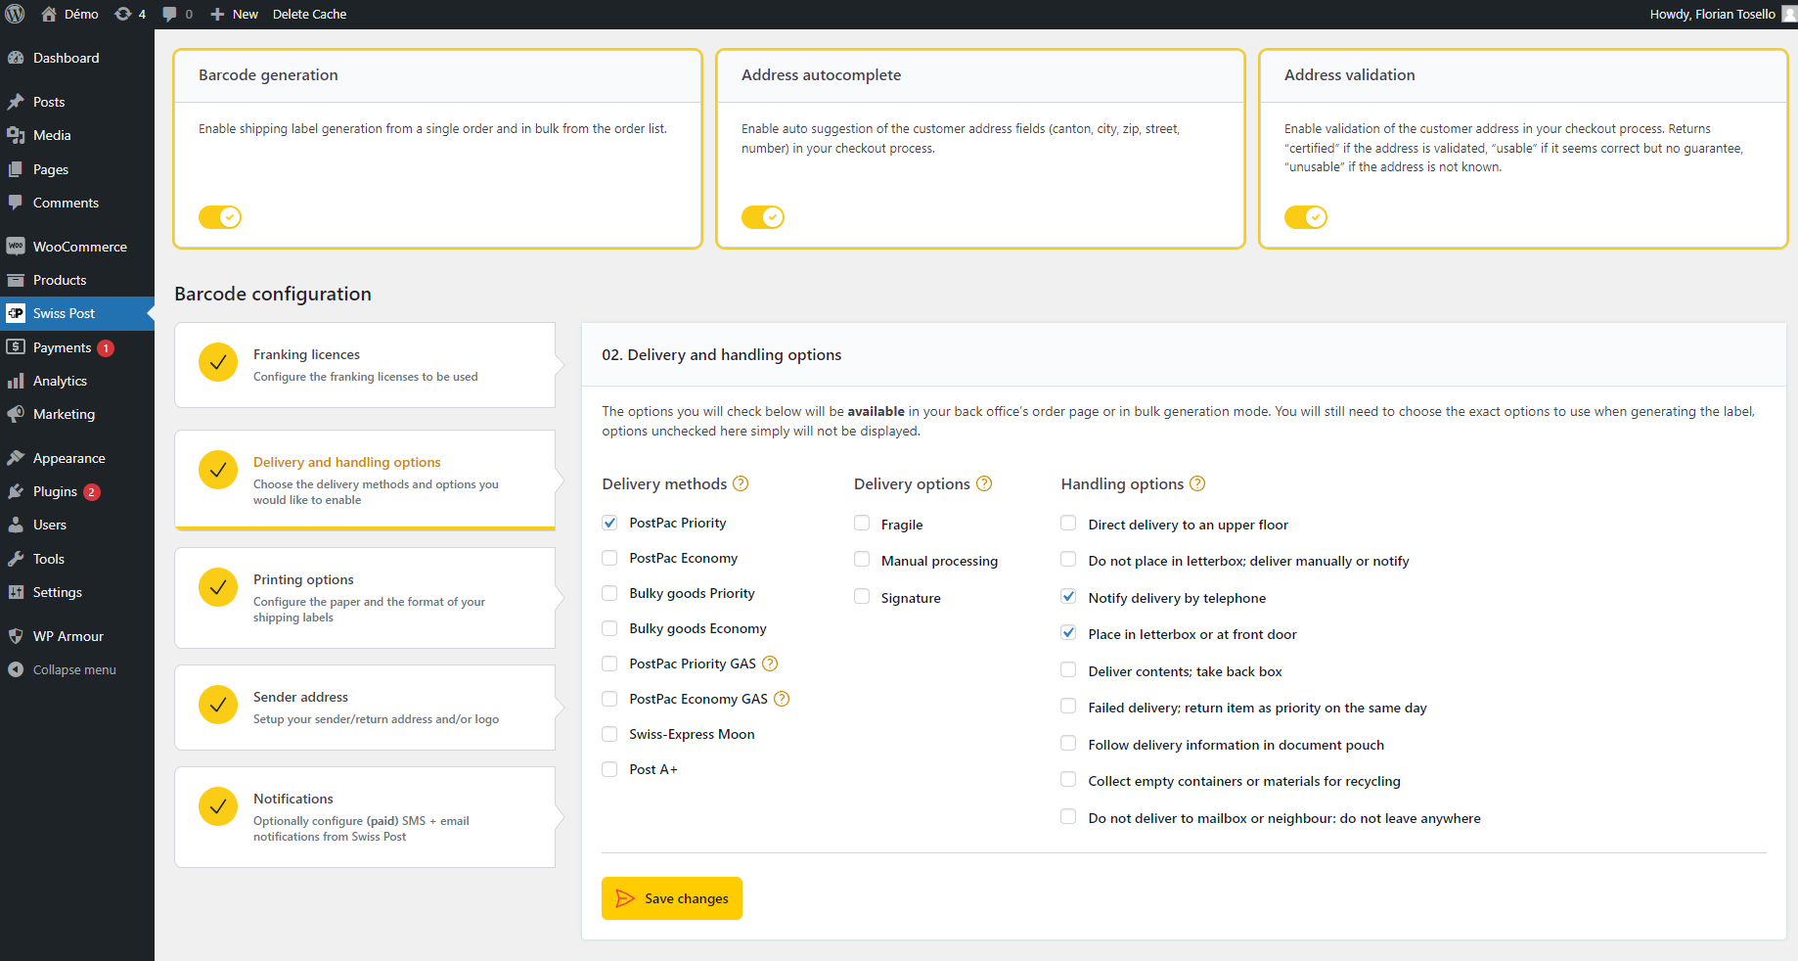Collapse the admin sidebar menu
The height and width of the screenshot is (961, 1798).
[x=16, y=669]
